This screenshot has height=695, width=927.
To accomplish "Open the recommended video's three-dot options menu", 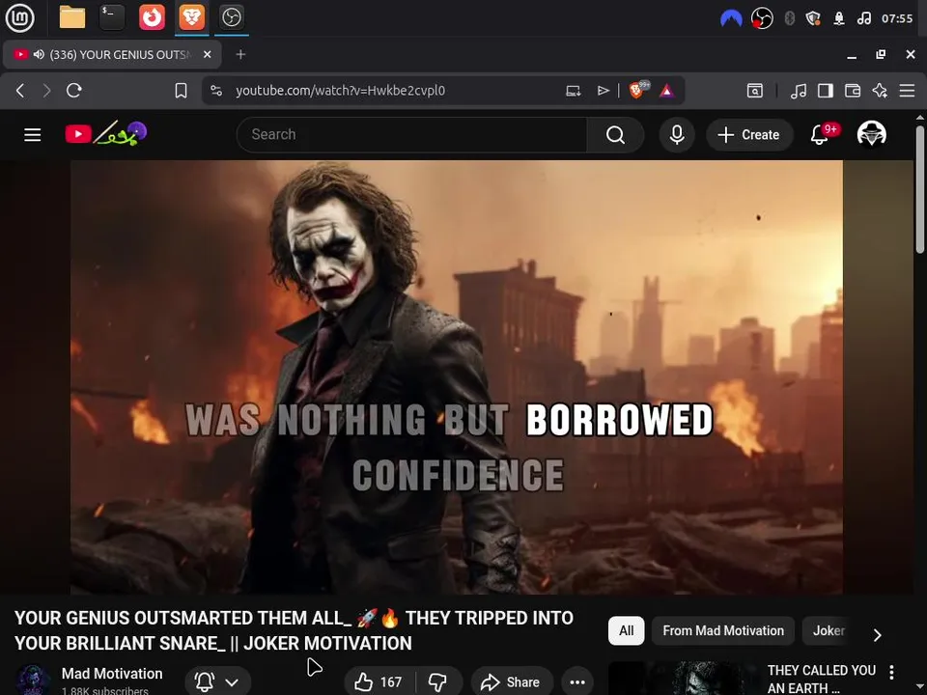I will (x=891, y=672).
